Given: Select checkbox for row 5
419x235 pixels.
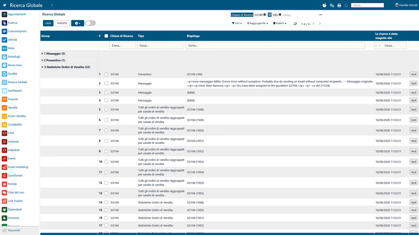Looking at the screenshot, I should pos(106,110).
